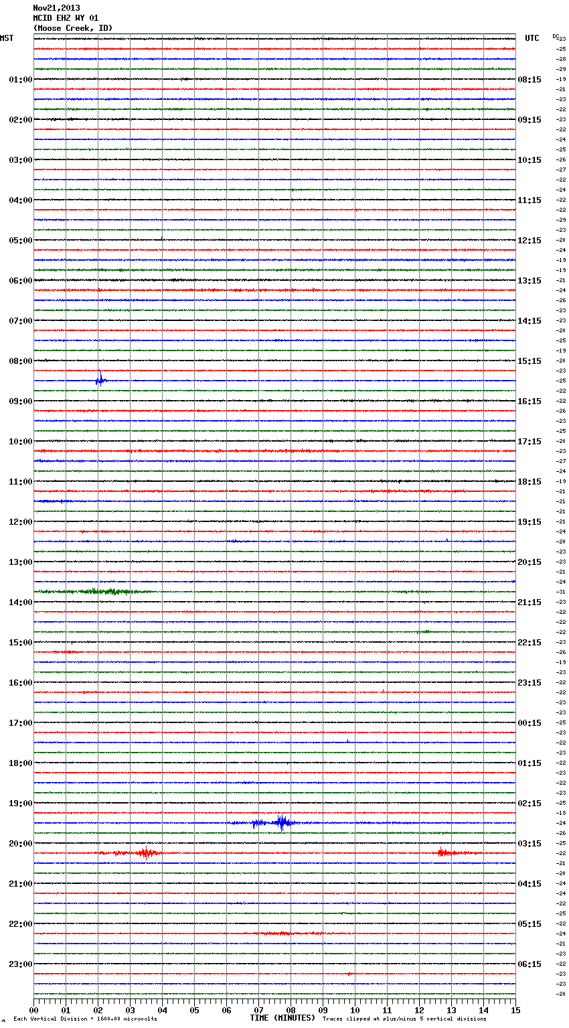Click the green blip near minute 12 at 14:00
This screenshot has width=569, height=1028.
click(x=423, y=631)
